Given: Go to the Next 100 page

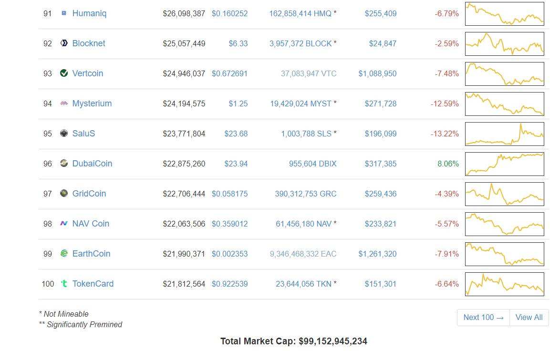Looking at the screenshot, I should click(x=483, y=318).
